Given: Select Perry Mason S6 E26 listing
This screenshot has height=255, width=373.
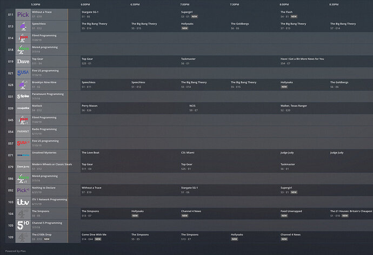Looking at the screenshot, I should coord(134,108).
